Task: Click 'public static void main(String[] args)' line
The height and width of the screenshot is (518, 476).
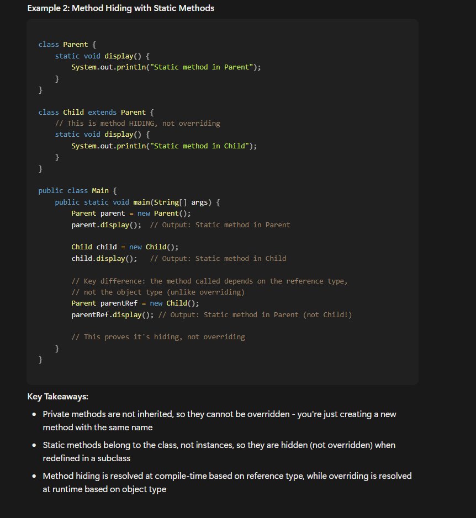Action: tap(137, 202)
